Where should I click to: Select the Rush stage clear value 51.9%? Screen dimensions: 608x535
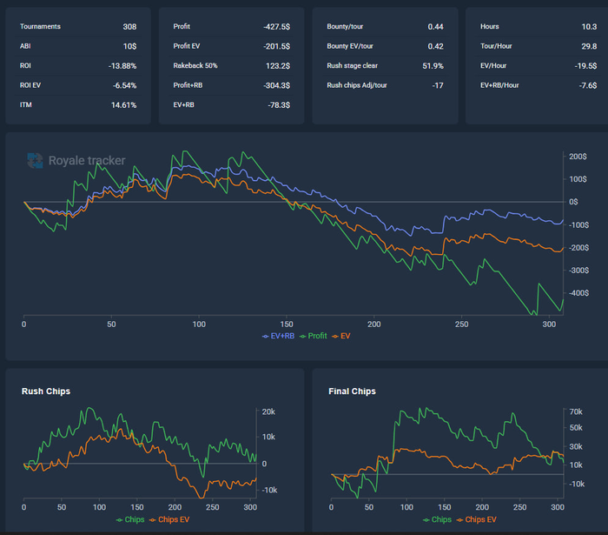(x=433, y=65)
